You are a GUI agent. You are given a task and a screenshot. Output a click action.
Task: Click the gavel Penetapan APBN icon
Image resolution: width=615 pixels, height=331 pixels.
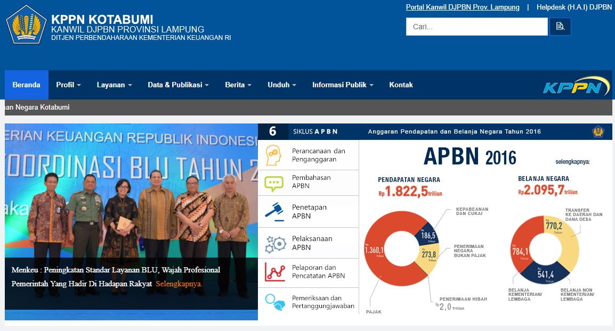pyautogui.click(x=274, y=211)
